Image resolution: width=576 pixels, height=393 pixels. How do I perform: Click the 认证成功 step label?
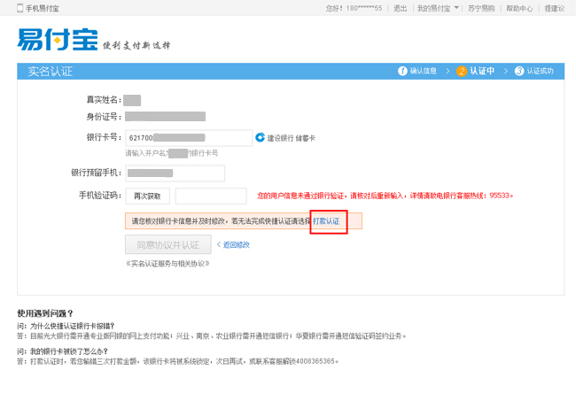click(540, 71)
